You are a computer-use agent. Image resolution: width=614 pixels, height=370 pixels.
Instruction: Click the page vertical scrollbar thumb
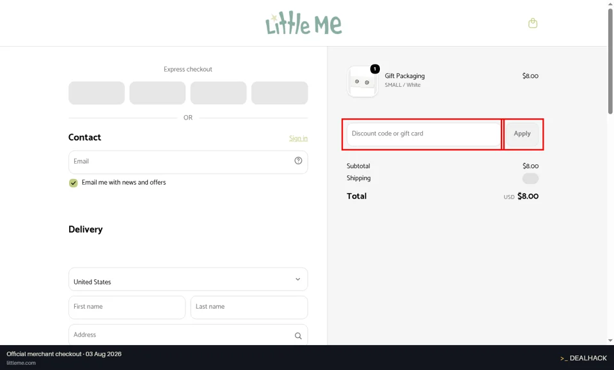tap(610, 61)
